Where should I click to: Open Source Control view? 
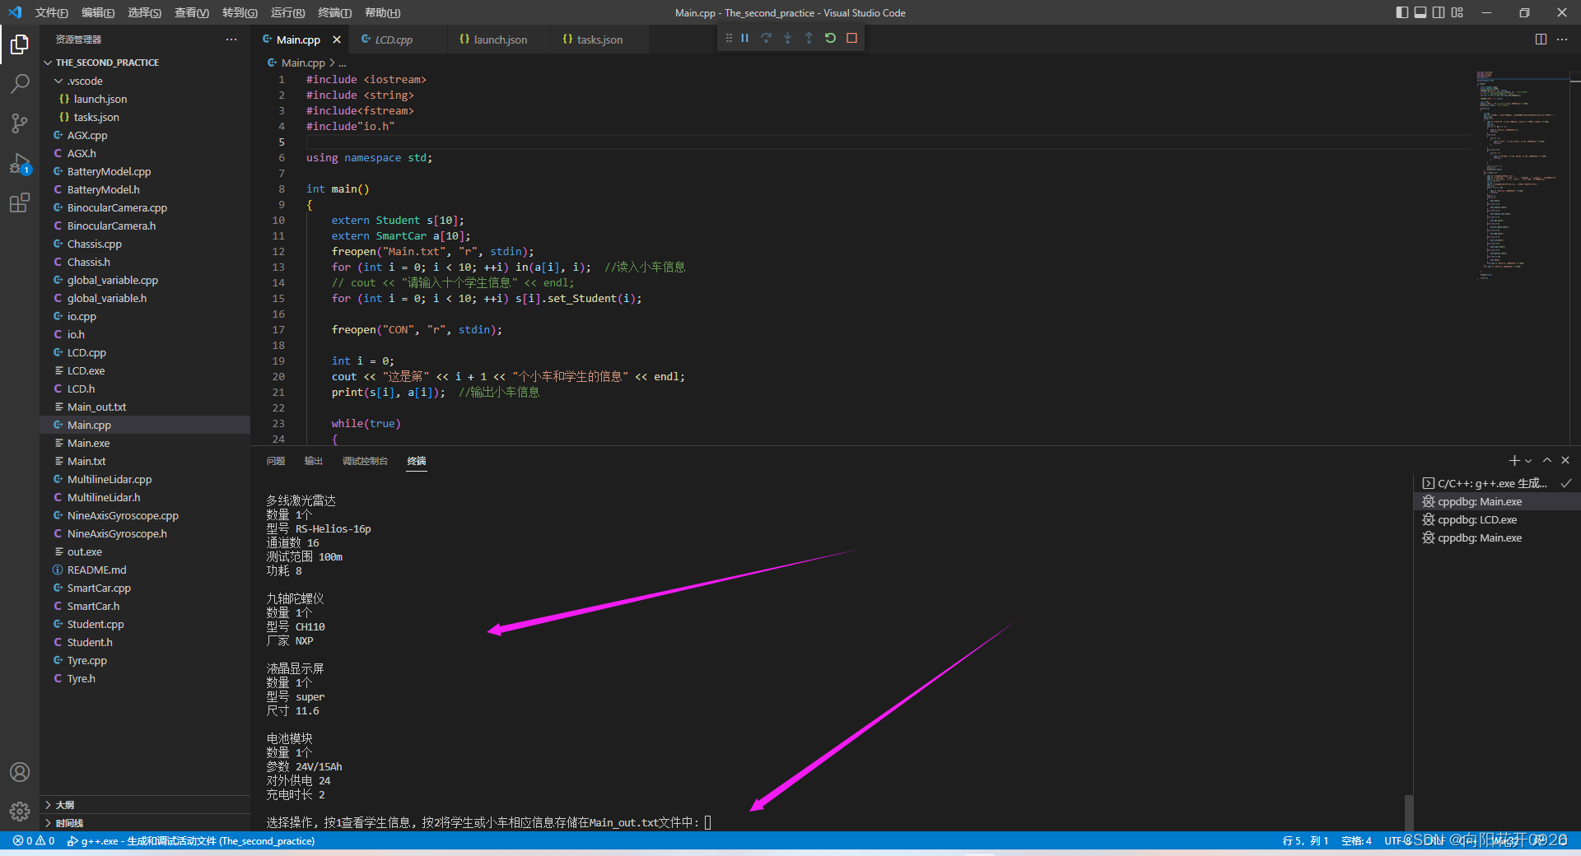(x=20, y=123)
